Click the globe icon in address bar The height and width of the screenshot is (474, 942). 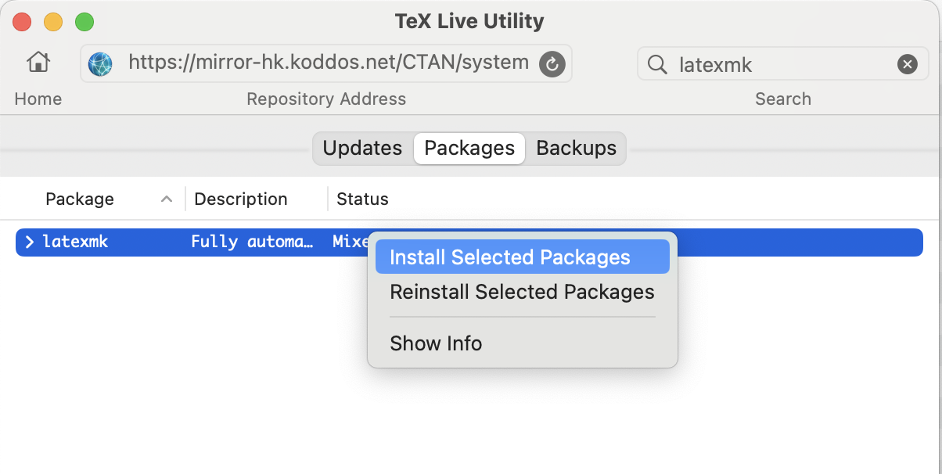(x=100, y=63)
